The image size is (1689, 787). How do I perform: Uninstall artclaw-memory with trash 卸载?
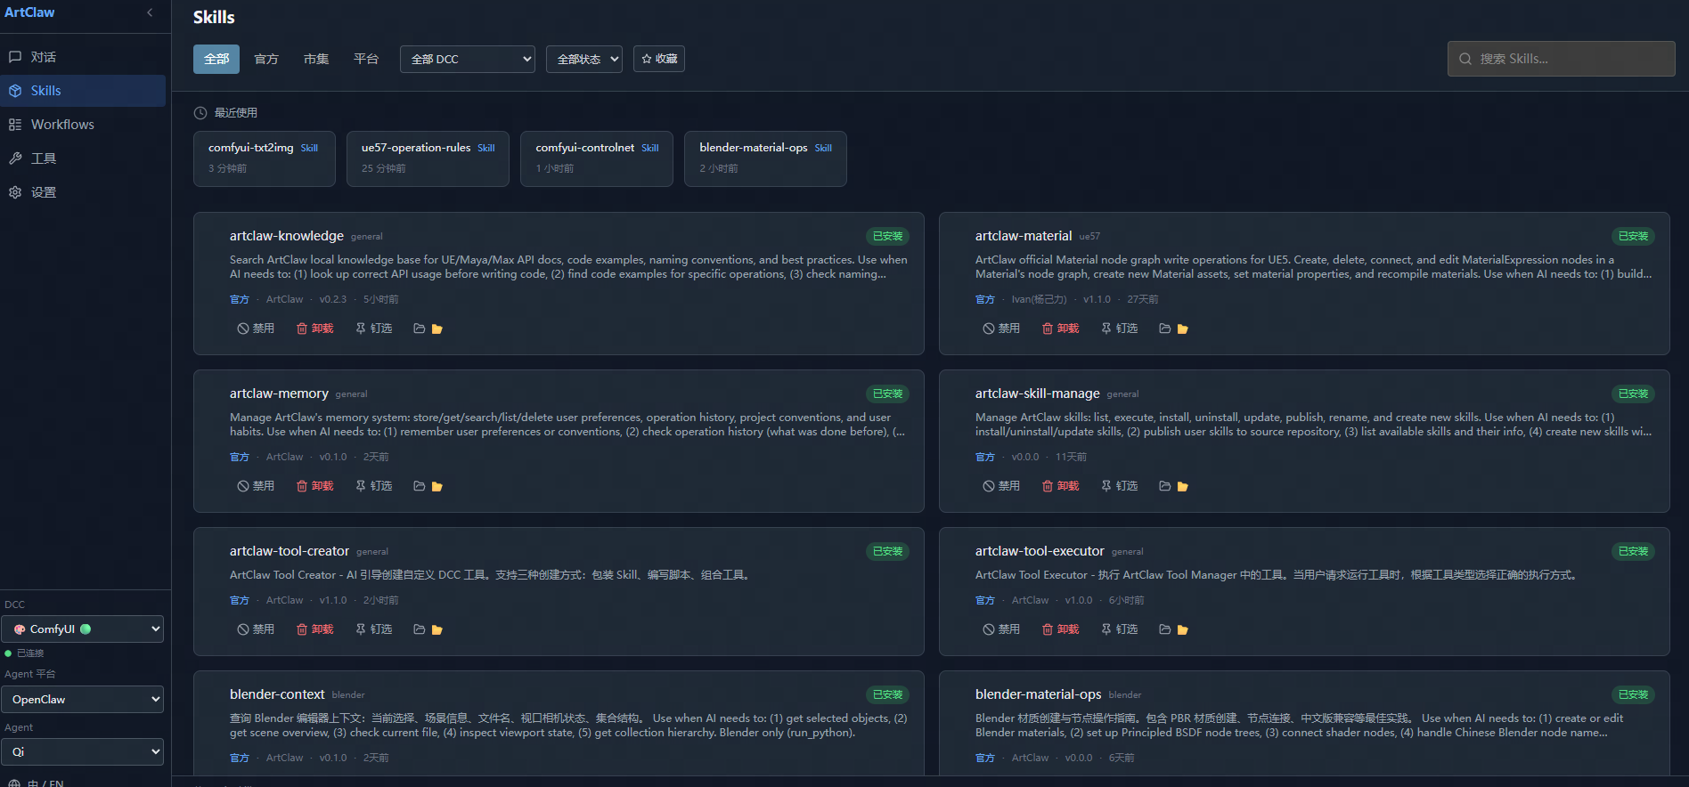tap(315, 486)
